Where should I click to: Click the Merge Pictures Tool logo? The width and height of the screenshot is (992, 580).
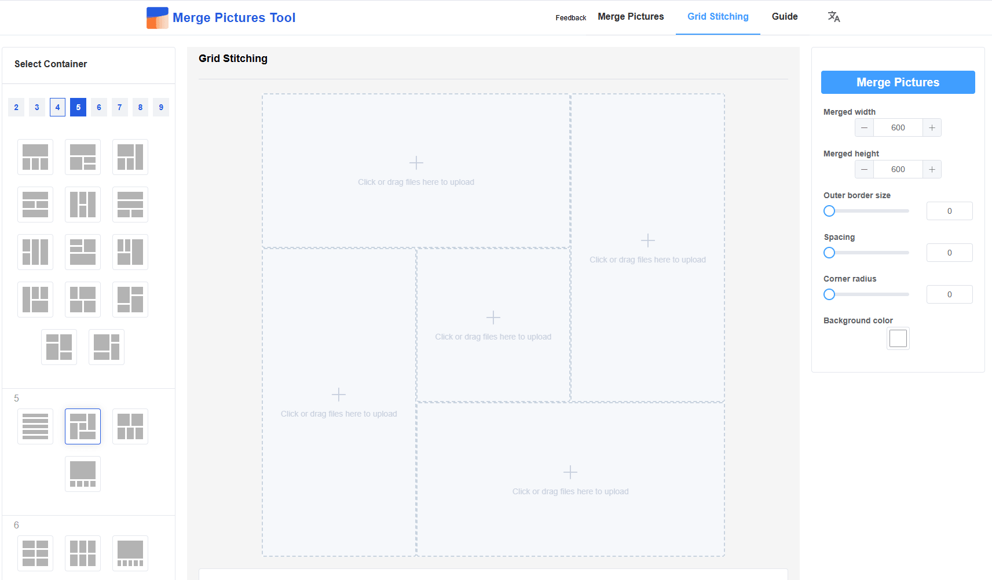click(x=158, y=18)
